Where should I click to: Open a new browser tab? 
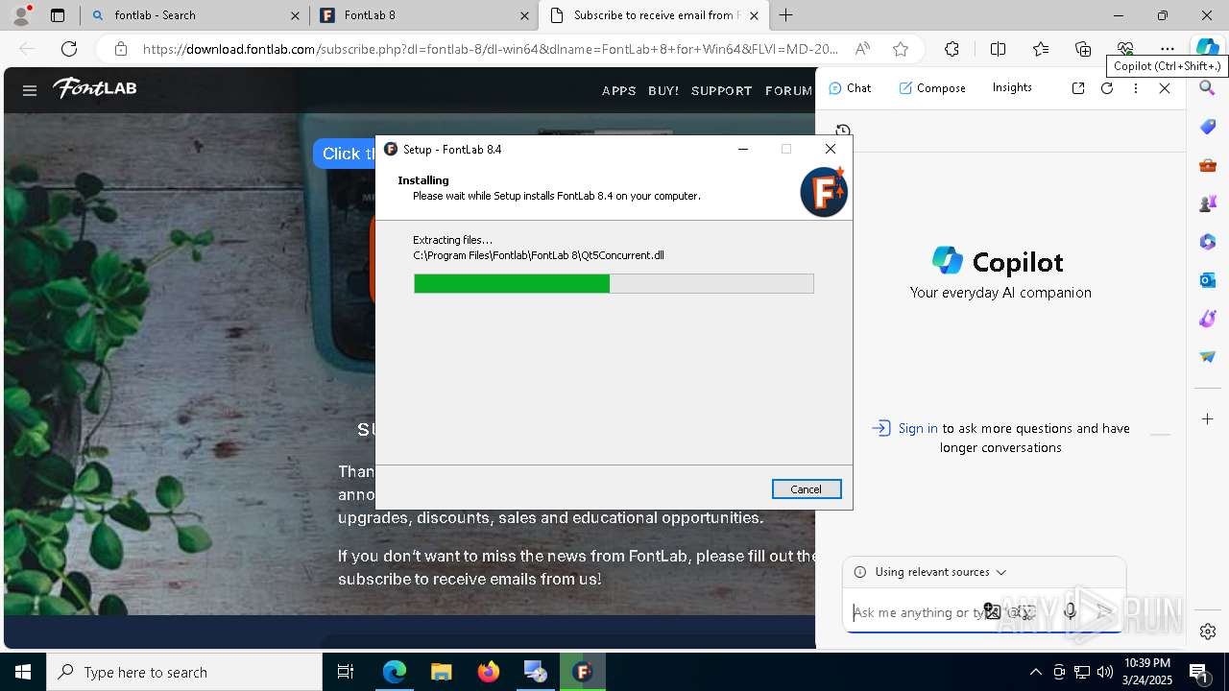coord(786,15)
